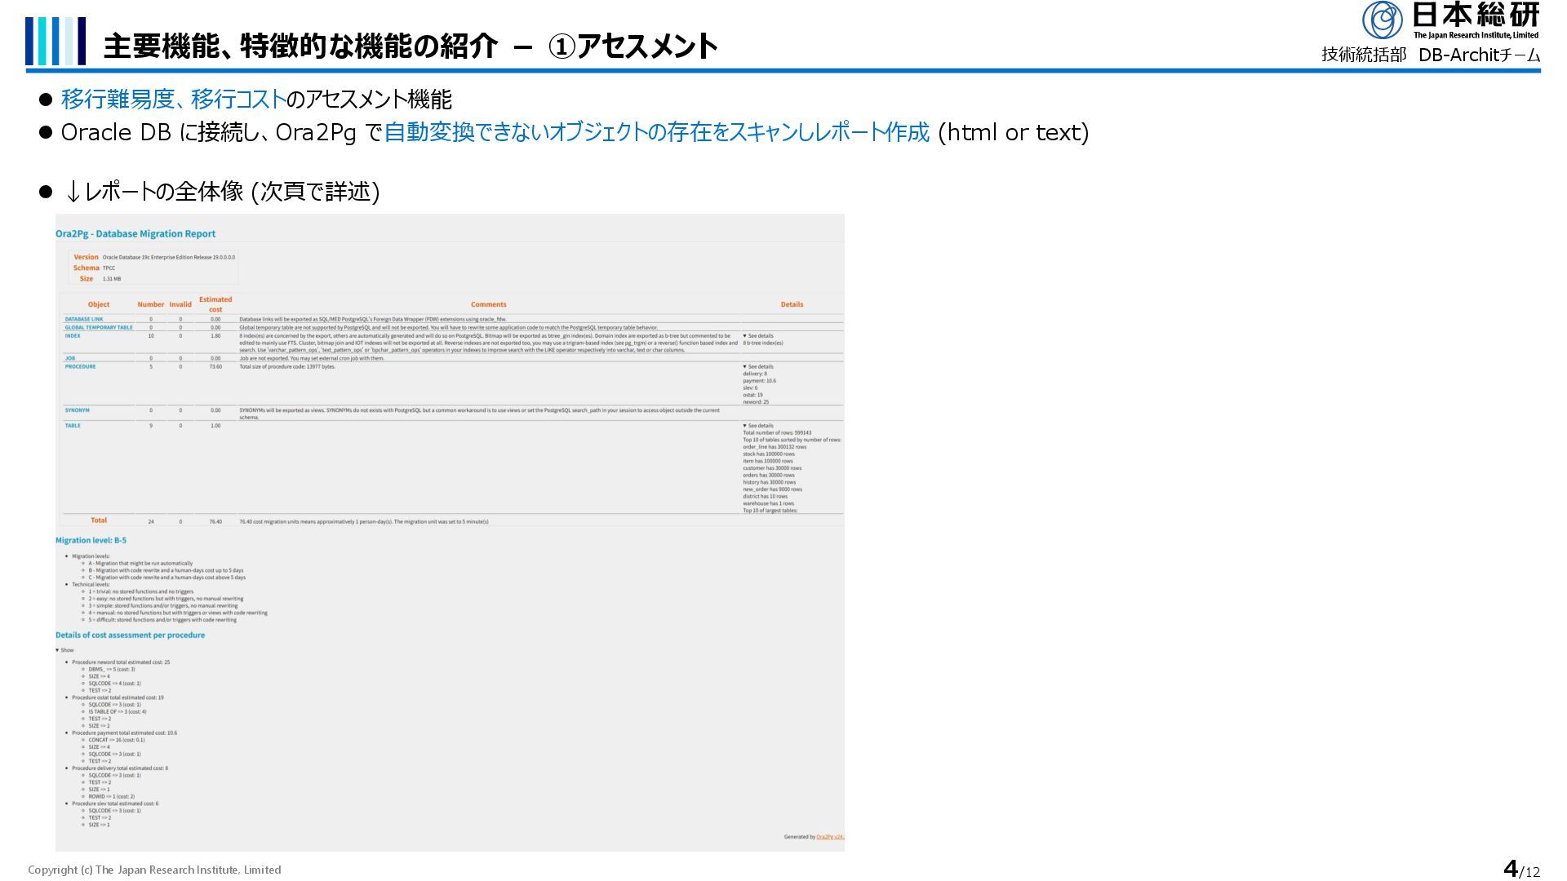The width and height of the screenshot is (1567, 881).
Task: Open the GLOBAL TEMPORARY TABLE object link
Action: [x=99, y=327]
